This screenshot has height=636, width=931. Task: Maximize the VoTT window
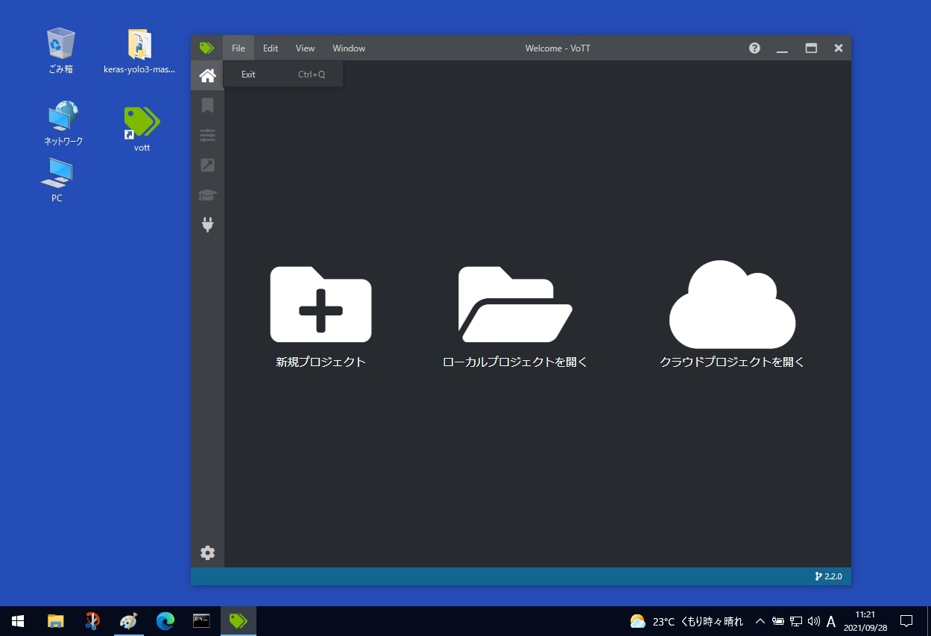tap(811, 48)
